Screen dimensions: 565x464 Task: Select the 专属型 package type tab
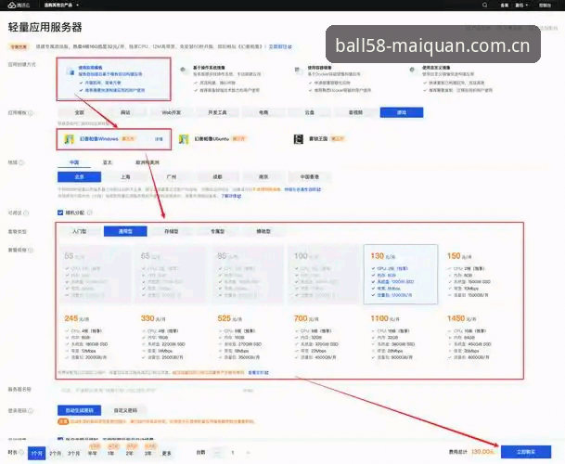point(217,231)
